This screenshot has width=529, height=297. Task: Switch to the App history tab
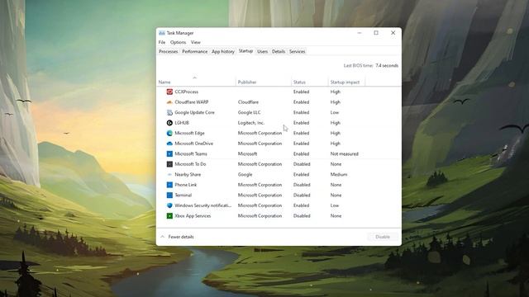pyautogui.click(x=223, y=51)
